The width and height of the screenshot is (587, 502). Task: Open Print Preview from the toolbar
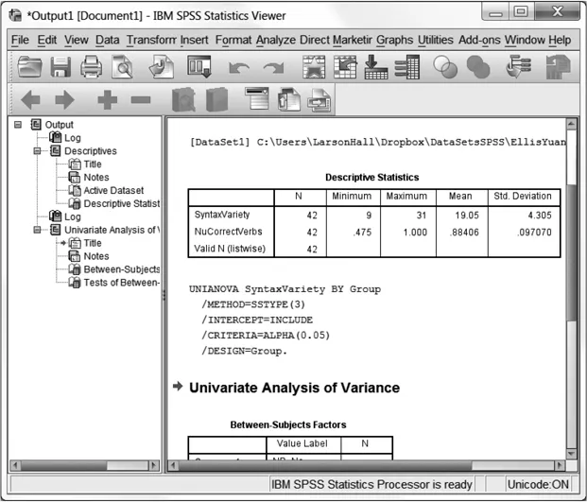(124, 65)
